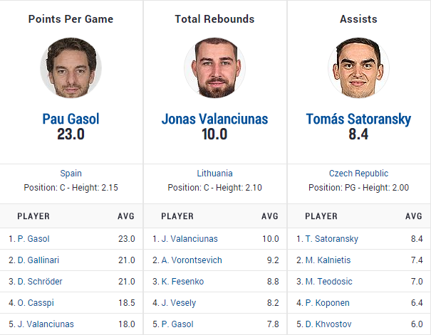Image resolution: width=431 pixels, height=335 pixels.
Task: Click Tomás Satoransky's headshot photo
Action: [x=358, y=68]
